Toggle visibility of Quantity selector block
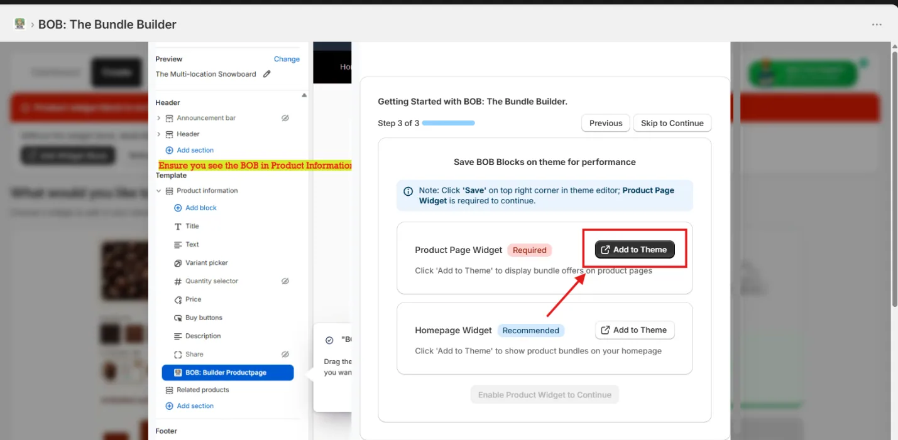 coord(285,281)
